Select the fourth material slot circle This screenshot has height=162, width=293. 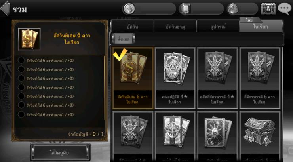point(21,87)
